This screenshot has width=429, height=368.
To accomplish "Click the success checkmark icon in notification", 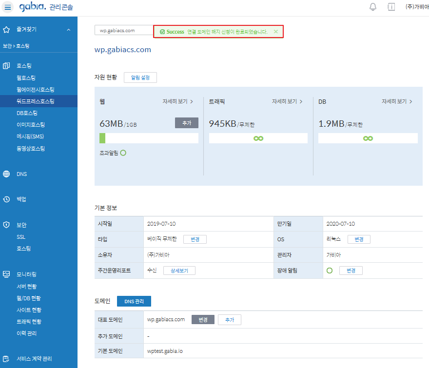I will (162, 32).
